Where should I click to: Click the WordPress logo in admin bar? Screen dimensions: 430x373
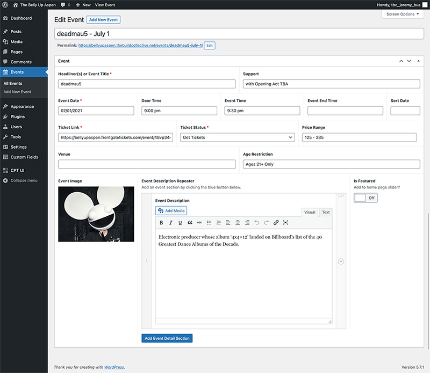point(5,5)
